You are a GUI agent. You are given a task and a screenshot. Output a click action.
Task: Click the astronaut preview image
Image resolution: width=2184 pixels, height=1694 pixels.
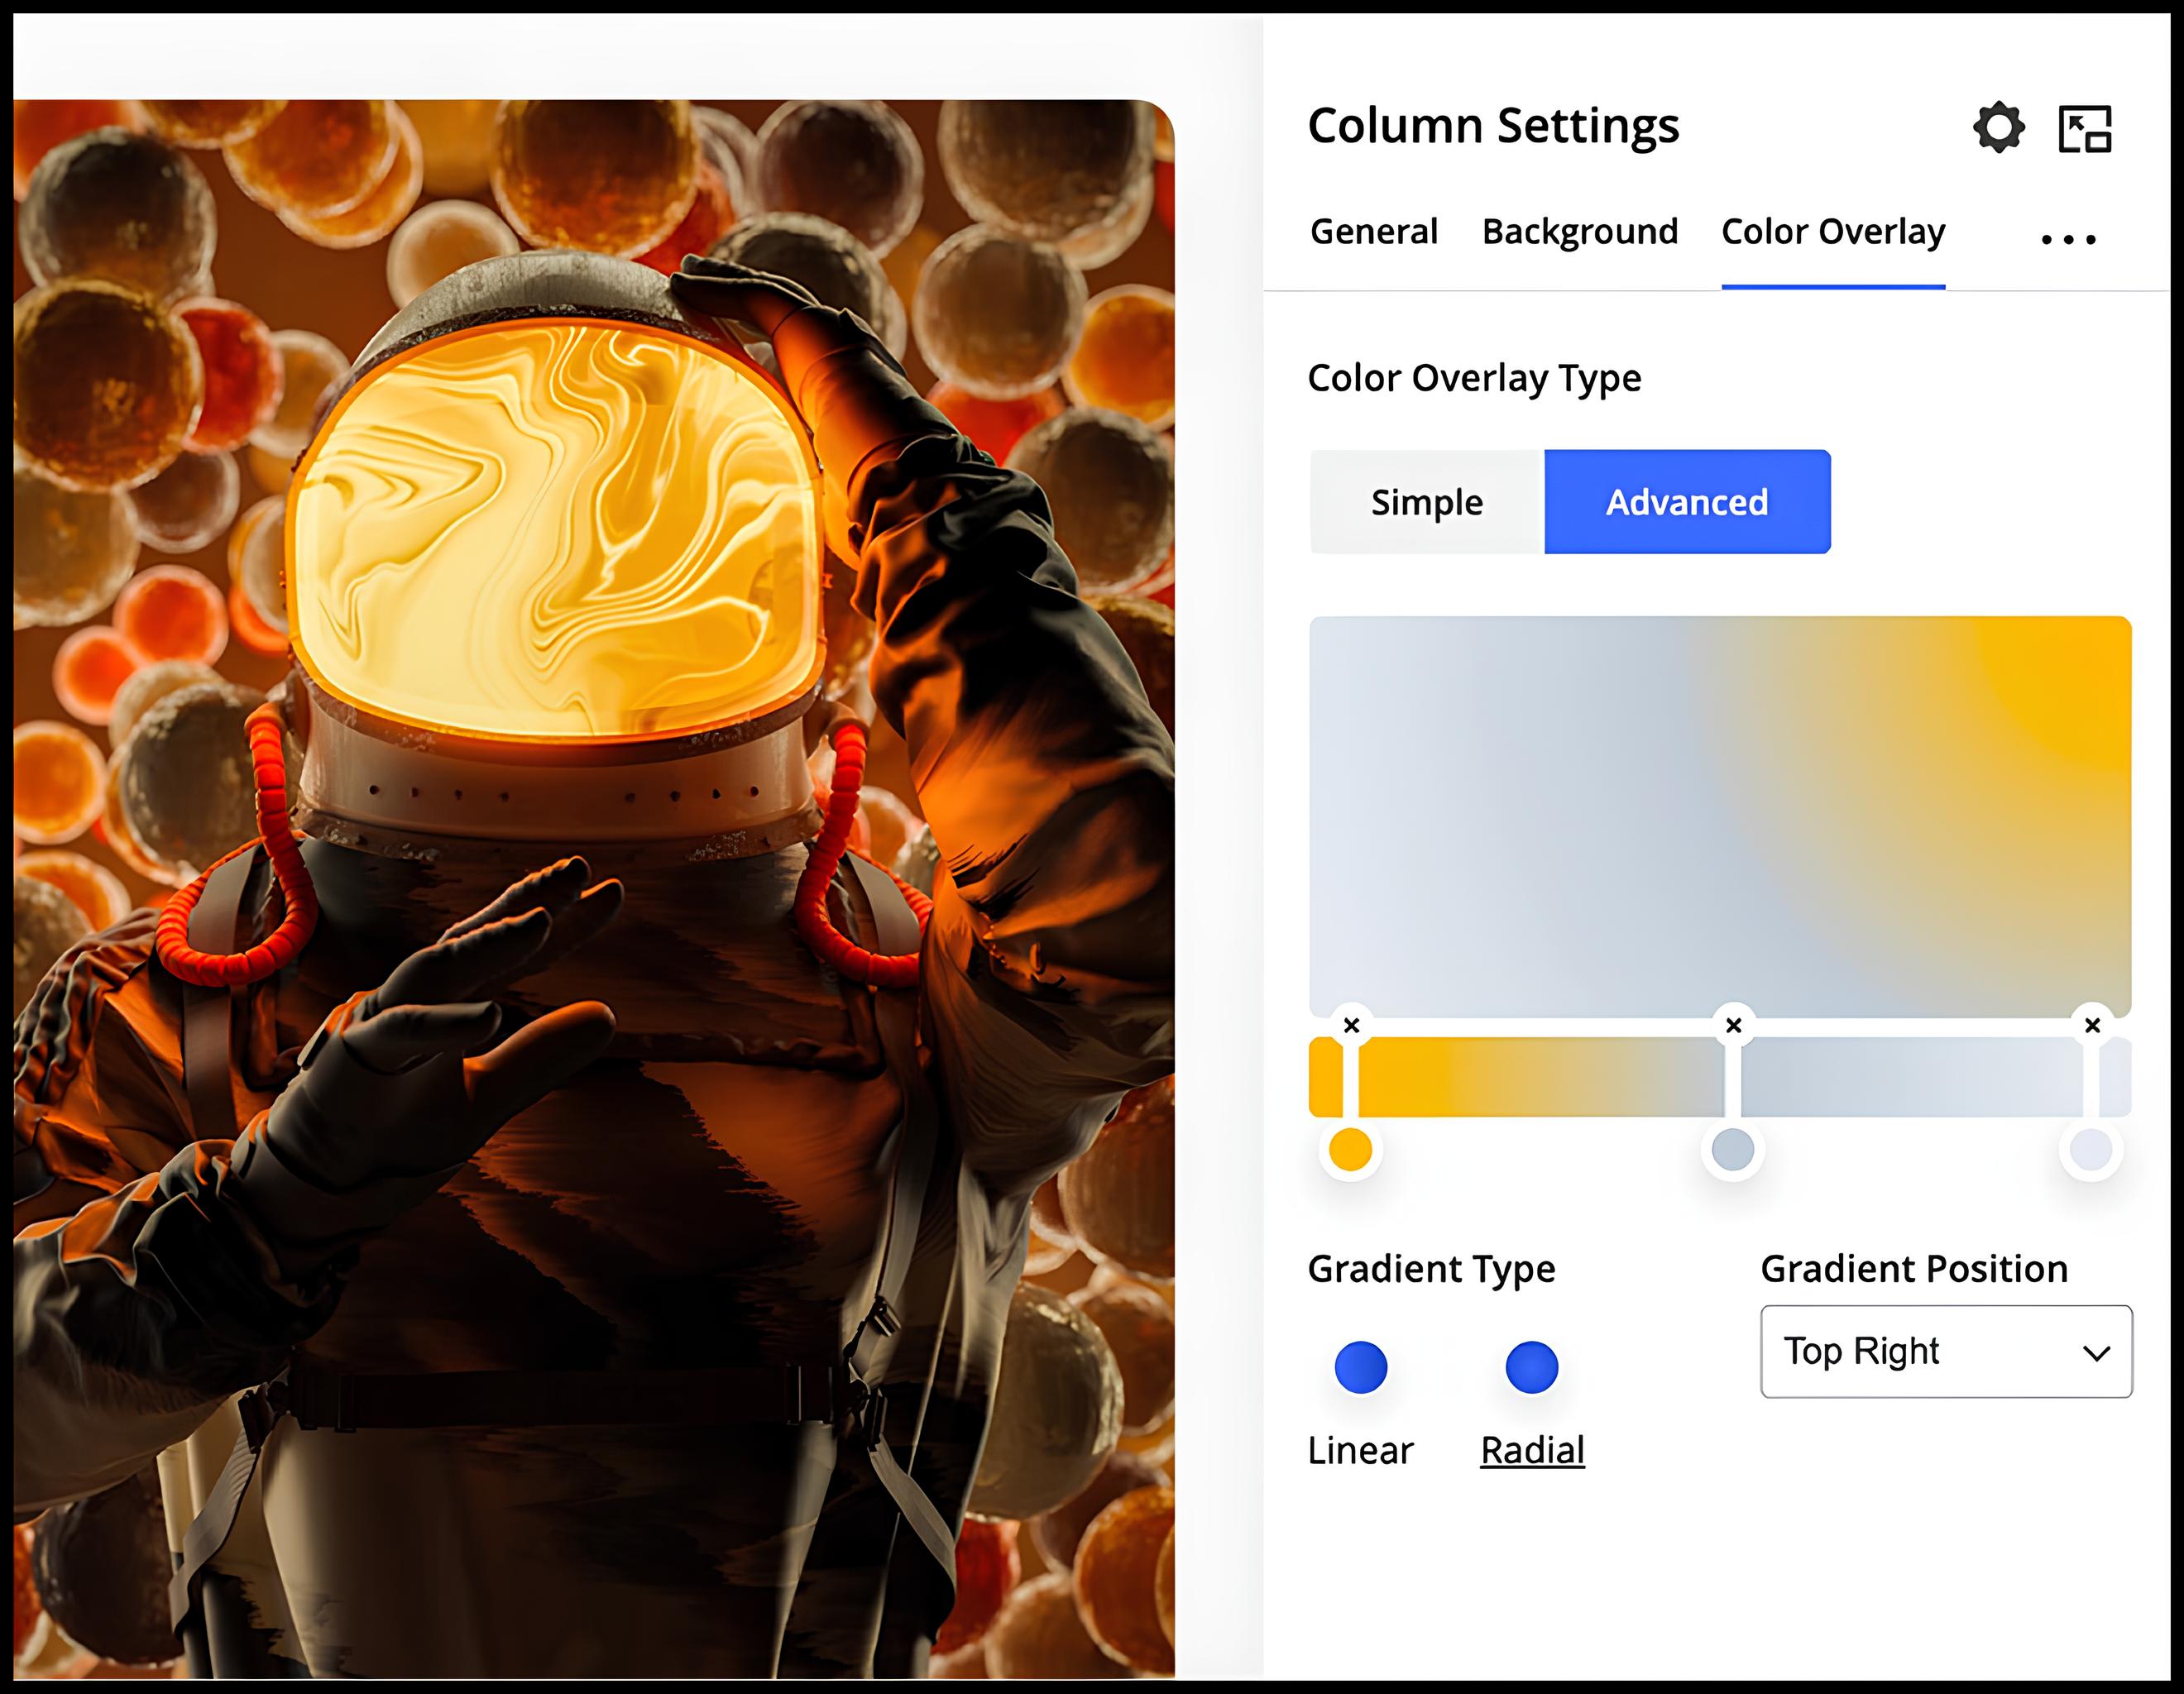pos(593,888)
